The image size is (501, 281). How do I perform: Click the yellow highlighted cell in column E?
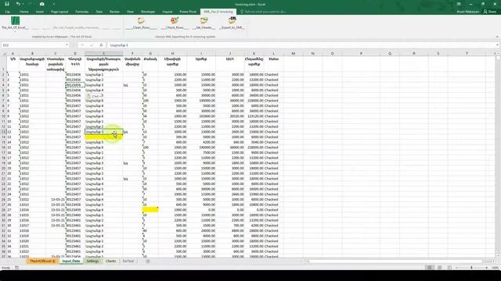(104, 137)
